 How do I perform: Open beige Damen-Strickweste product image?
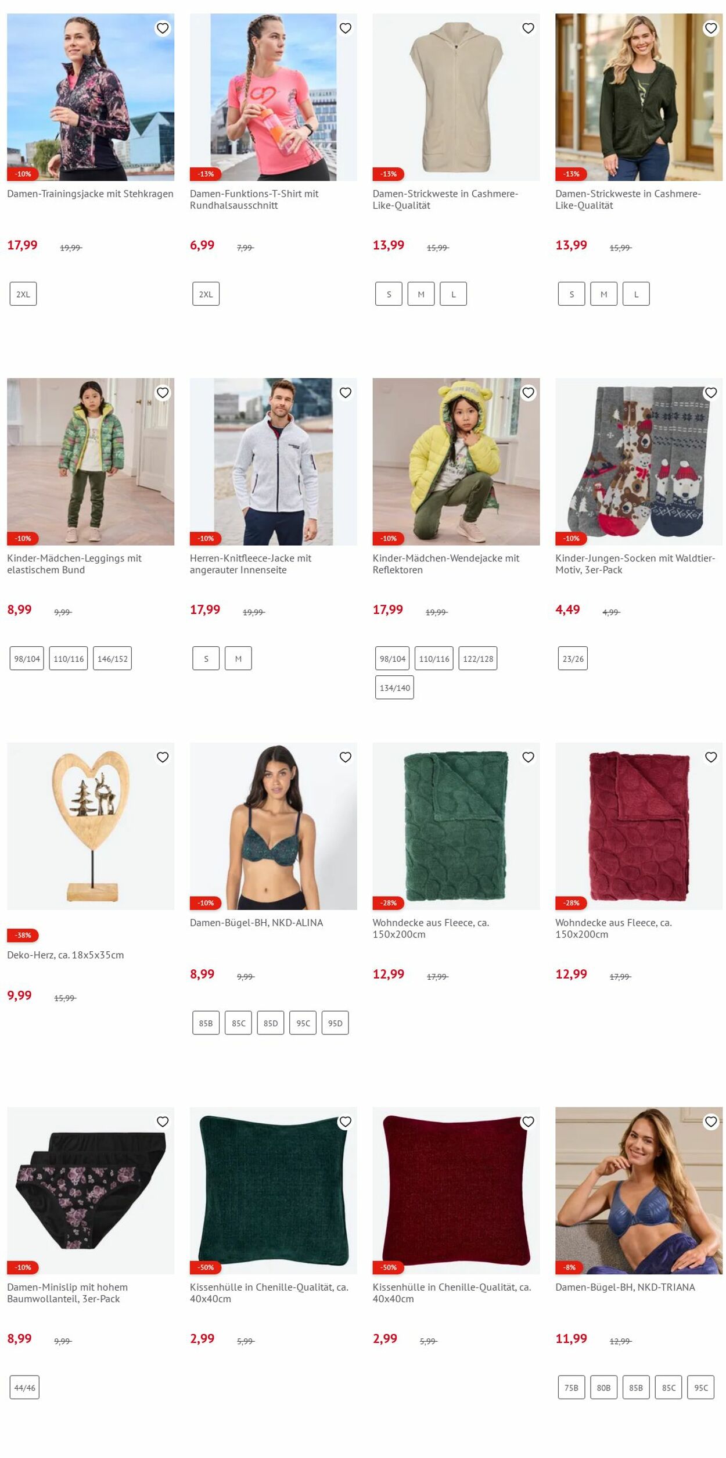456,97
